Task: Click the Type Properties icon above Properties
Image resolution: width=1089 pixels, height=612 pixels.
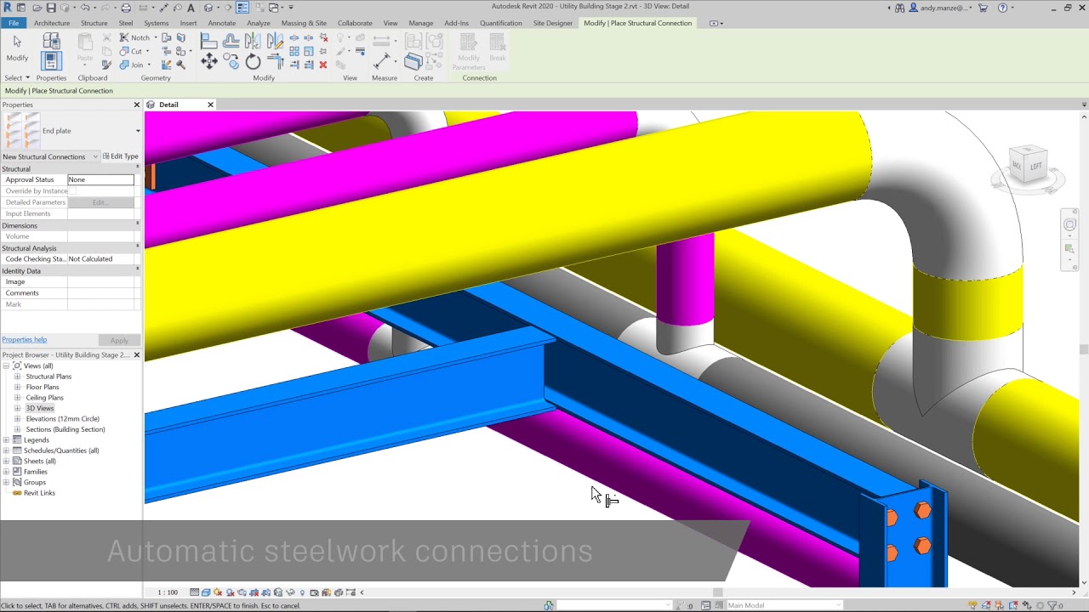Action: [51, 40]
